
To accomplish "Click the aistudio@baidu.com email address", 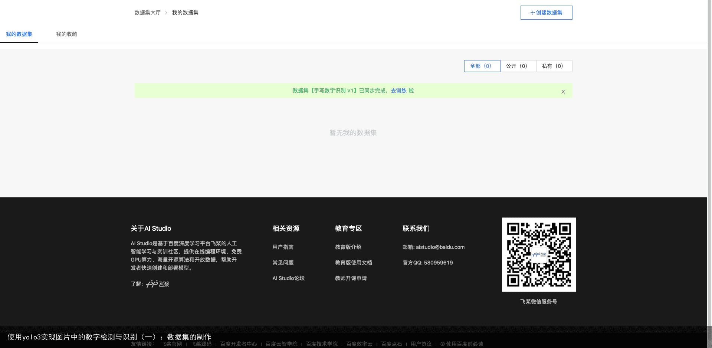I will [440, 247].
